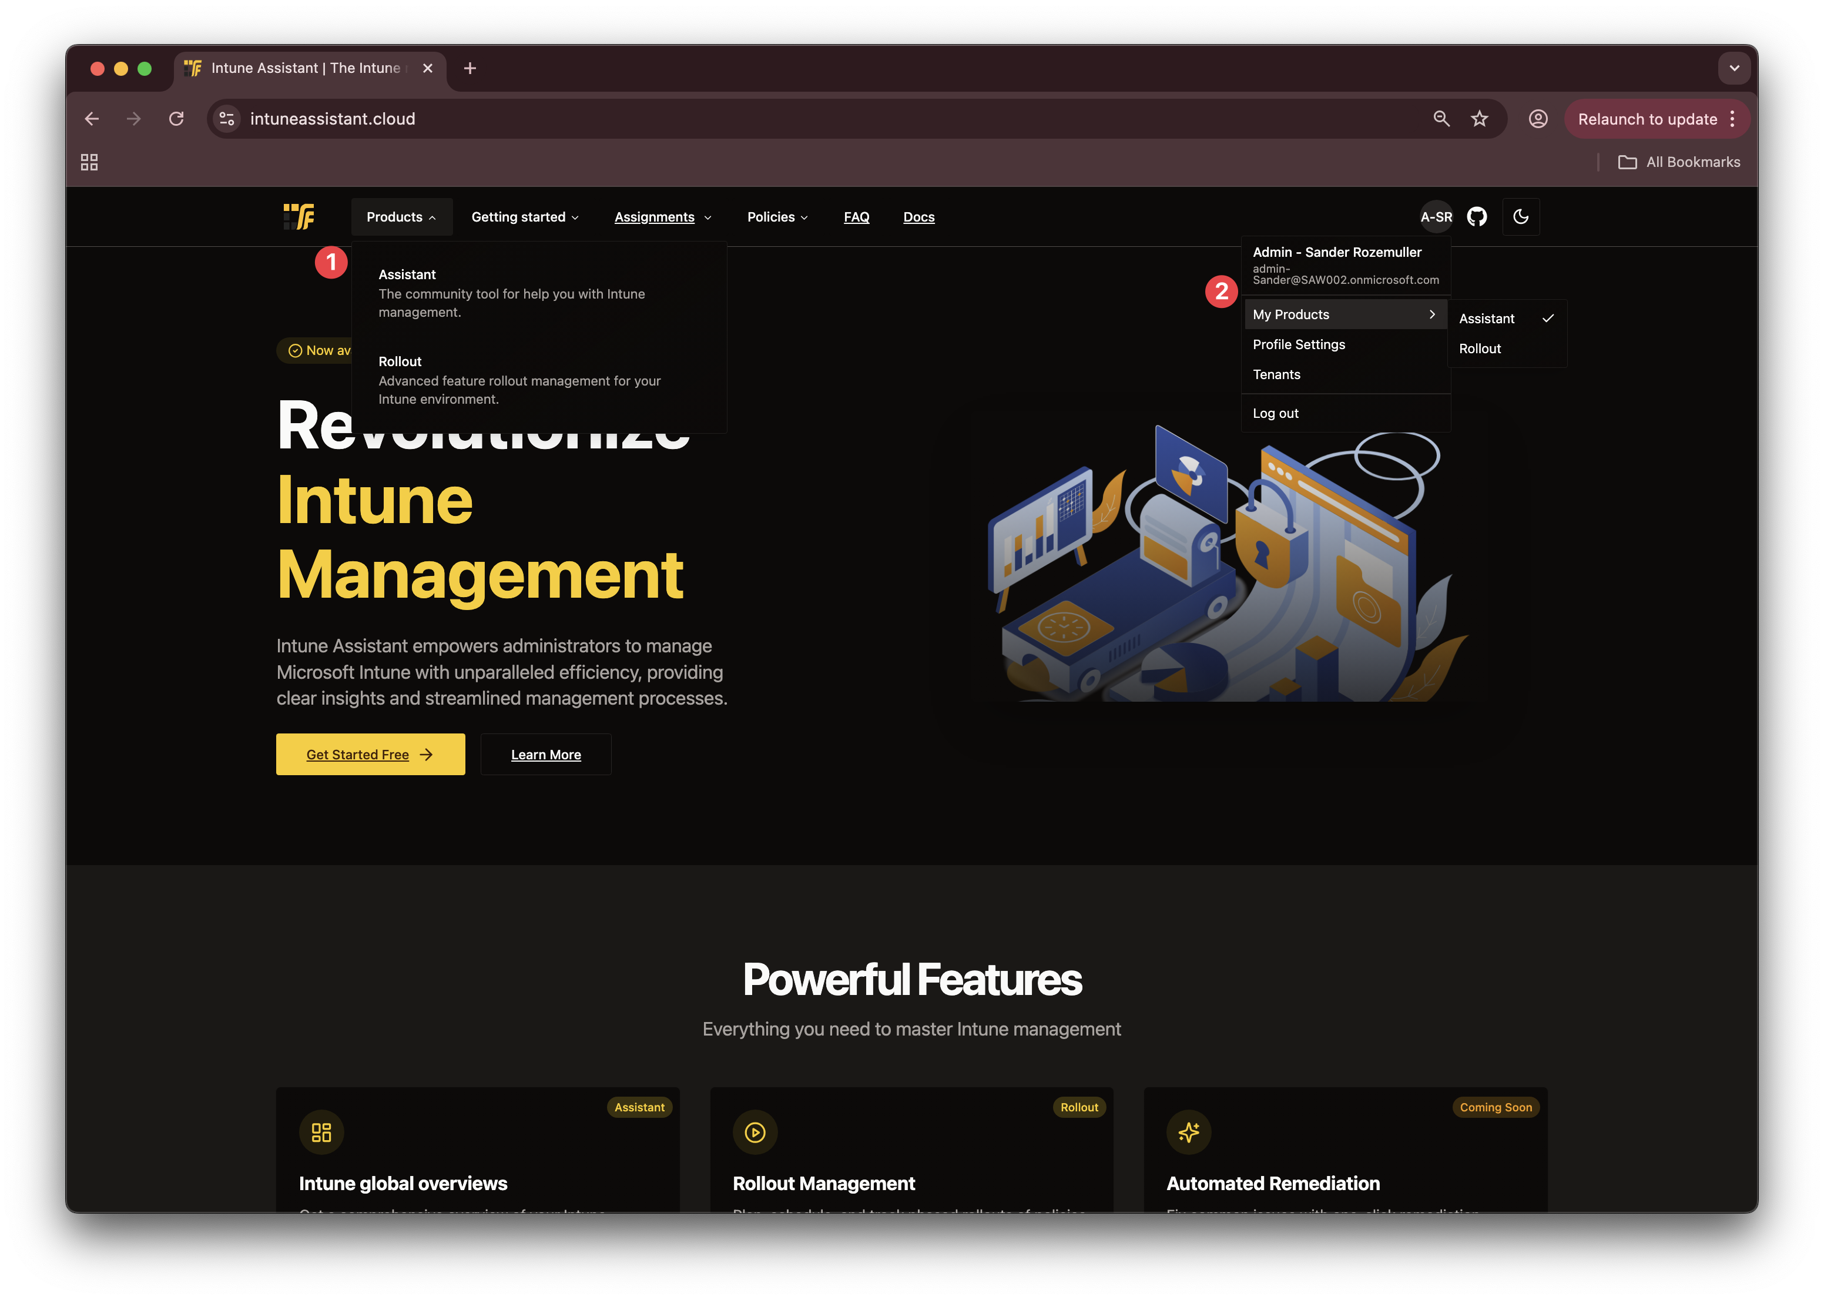
Task: Reload the page
Action: click(177, 119)
